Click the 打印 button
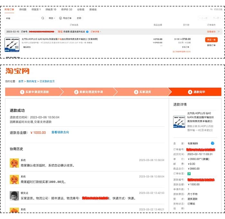Image resolution: width=225 pixels, height=219 pixels. click(79, 18)
